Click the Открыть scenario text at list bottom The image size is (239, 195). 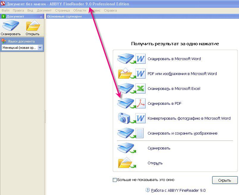click(x=155, y=163)
